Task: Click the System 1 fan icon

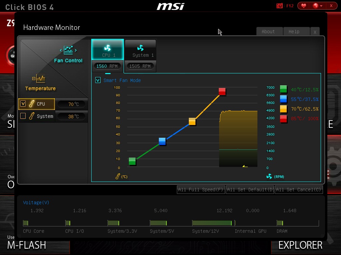Action: tap(140, 48)
